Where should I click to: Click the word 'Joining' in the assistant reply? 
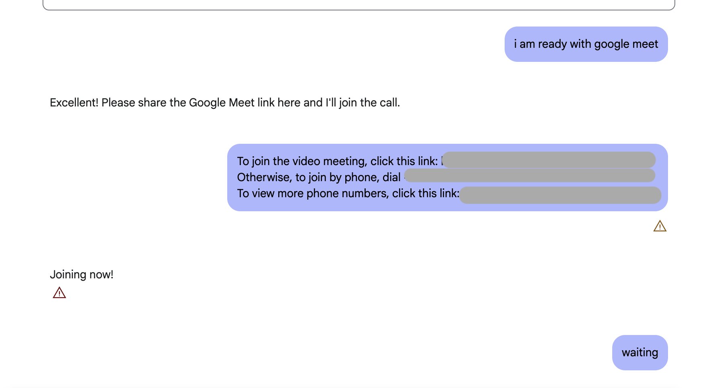coord(68,275)
